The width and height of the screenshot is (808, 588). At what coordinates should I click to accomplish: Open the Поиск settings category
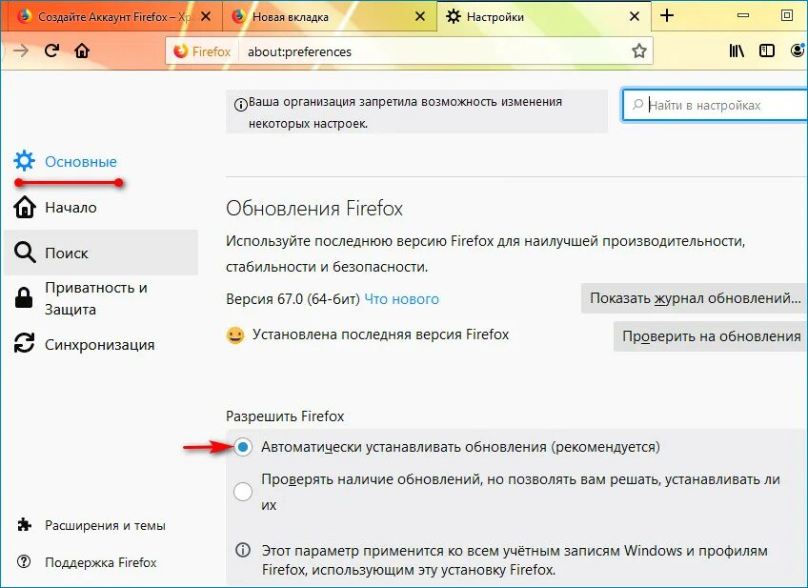point(100,253)
